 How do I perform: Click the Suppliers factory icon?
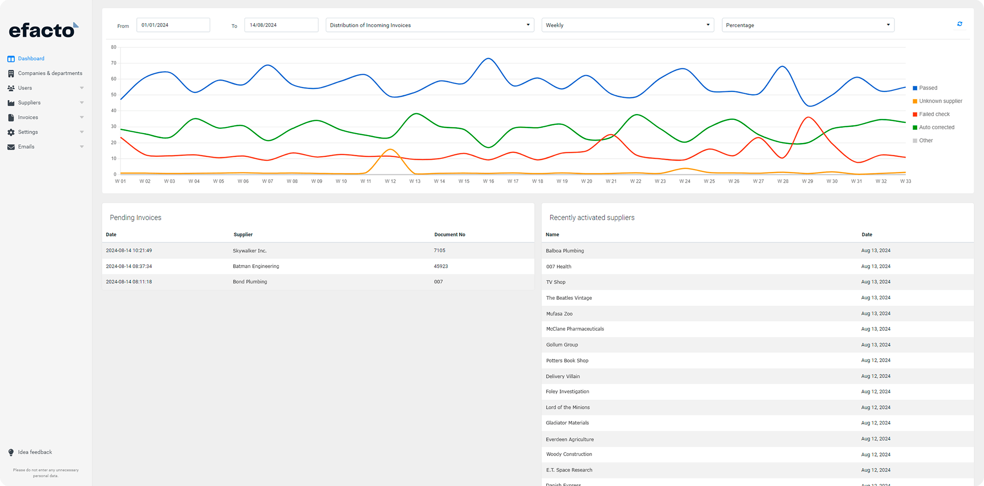point(11,103)
